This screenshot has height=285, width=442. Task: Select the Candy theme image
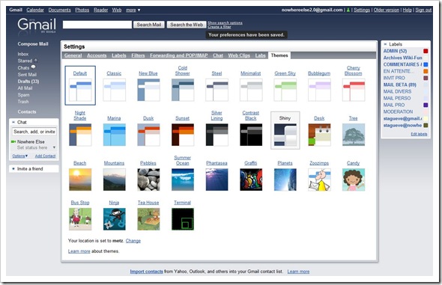[x=354, y=180]
